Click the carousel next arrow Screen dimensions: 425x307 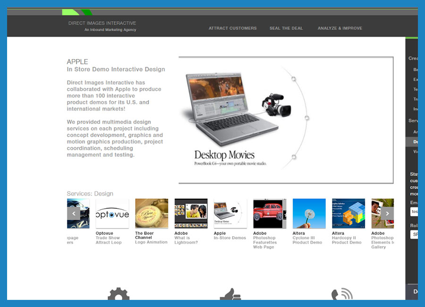(387, 213)
